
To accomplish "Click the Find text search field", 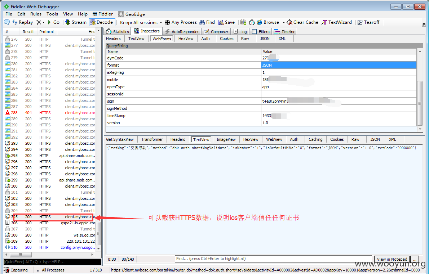I will (x=274, y=259).
